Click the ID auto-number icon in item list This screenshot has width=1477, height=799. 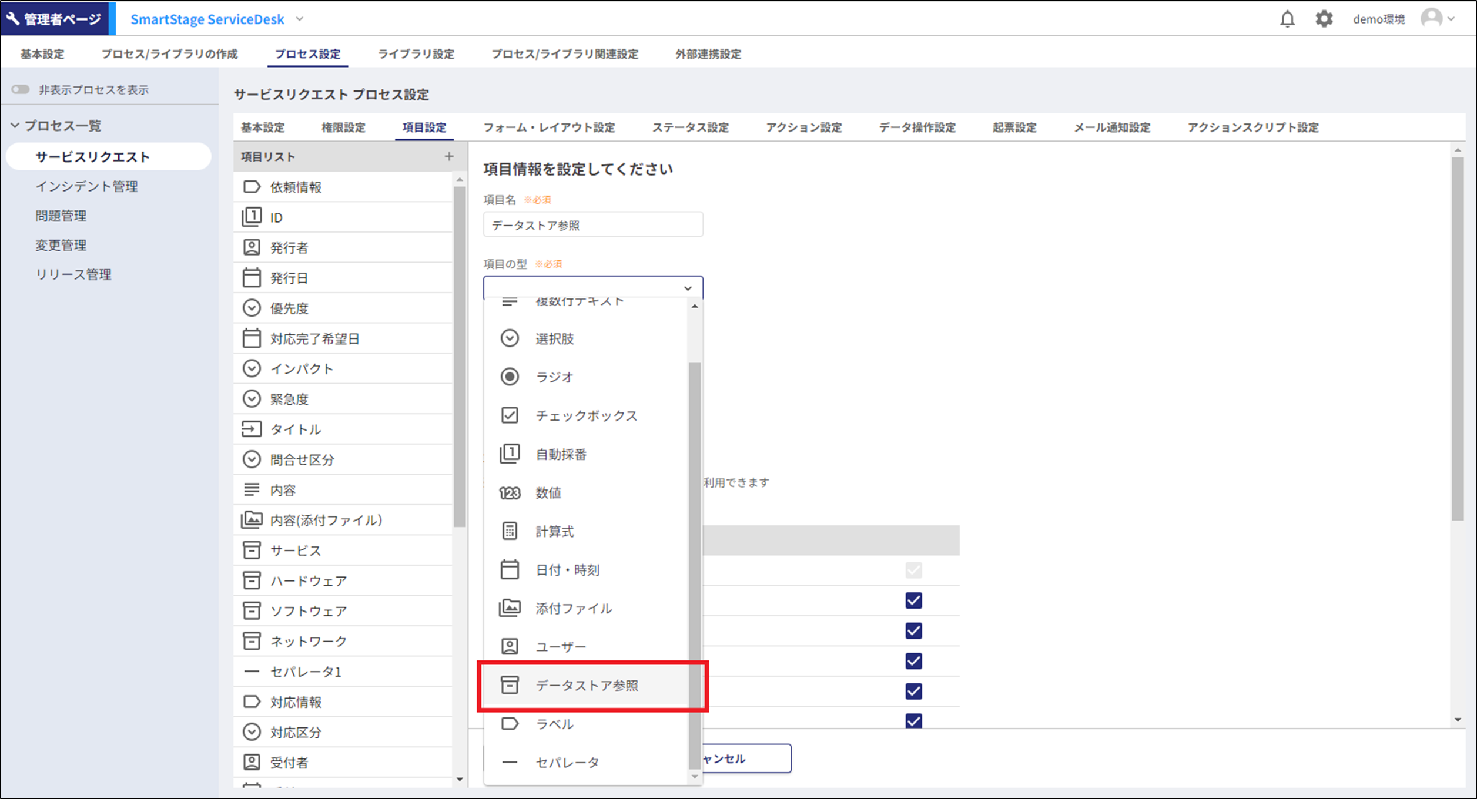point(252,217)
